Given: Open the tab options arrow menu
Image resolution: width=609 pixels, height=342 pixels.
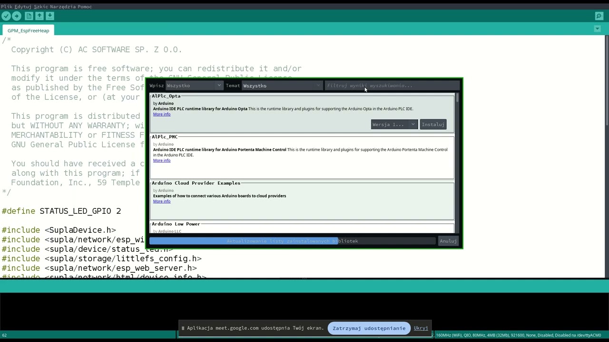Looking at the screenshot, I should [598, 29].
